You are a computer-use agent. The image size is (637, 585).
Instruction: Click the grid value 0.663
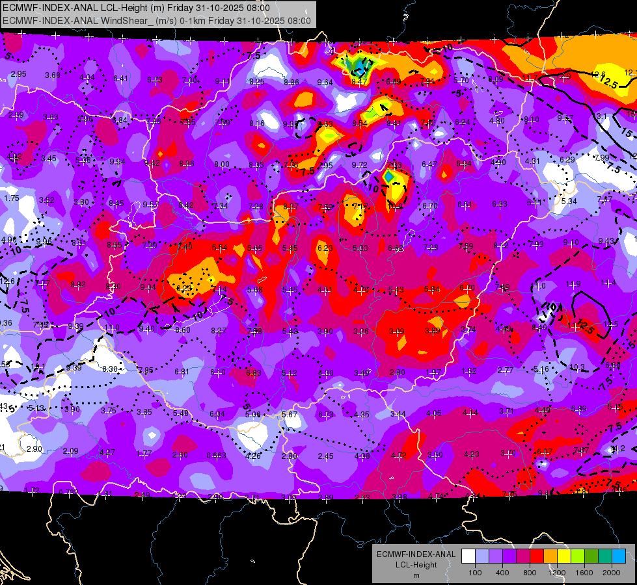coord(216,456)
